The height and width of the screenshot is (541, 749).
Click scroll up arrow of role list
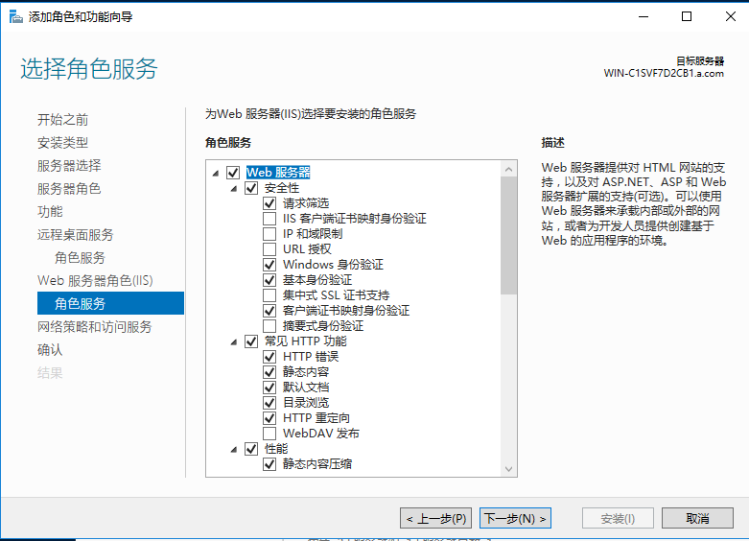click(x=508, y=169)
